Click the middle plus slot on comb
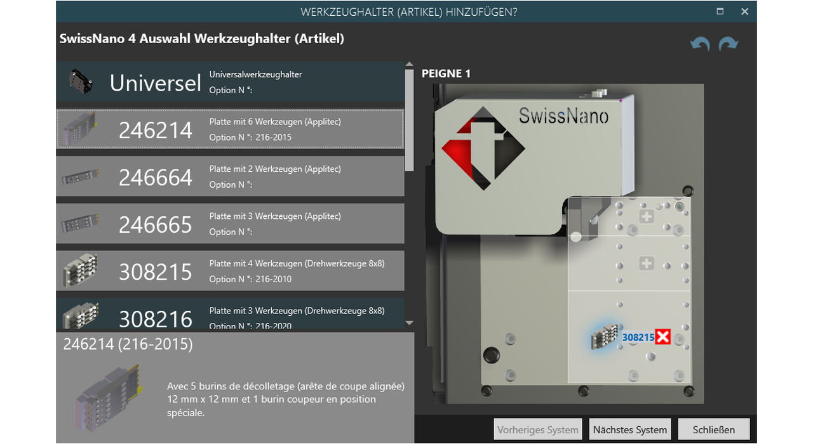Viewport: 813px width, 444px height. click(x=646, y=263)
